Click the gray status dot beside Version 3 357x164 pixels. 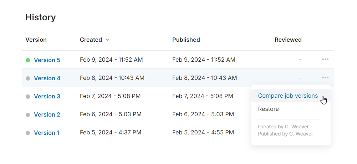tap(28, 97)
